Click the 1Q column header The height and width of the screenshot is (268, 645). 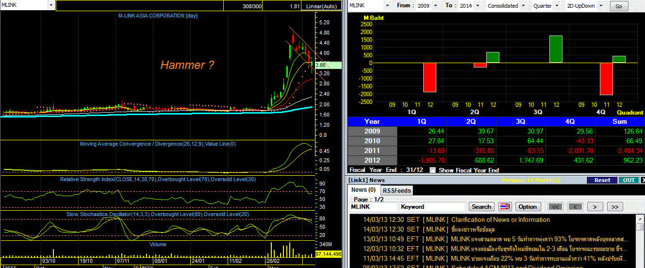pos(422,121)
